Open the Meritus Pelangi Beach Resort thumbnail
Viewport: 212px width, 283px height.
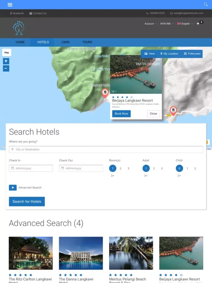pyautogui.click(x=131, y=253)
